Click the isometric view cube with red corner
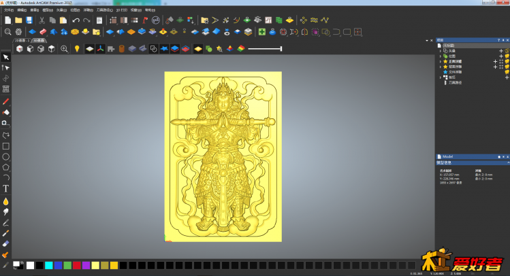The image size is (510, 276). click(x=20, y=49)
